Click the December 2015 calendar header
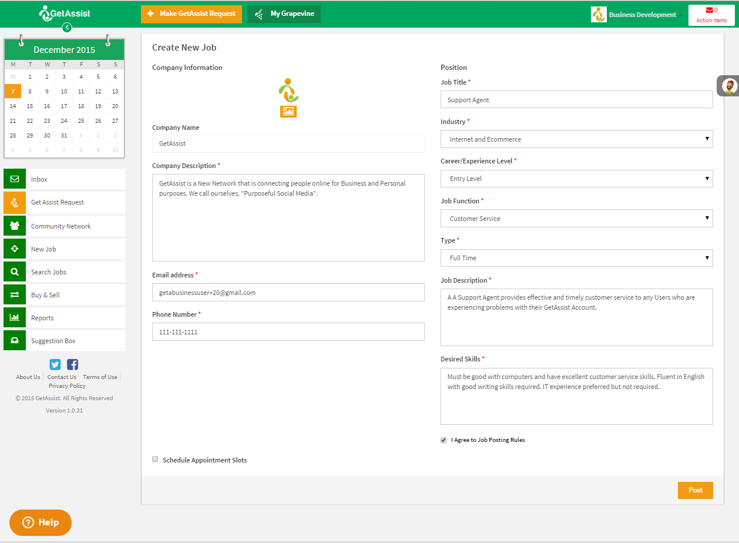This screenshot has height=543, width=739. 64,50
